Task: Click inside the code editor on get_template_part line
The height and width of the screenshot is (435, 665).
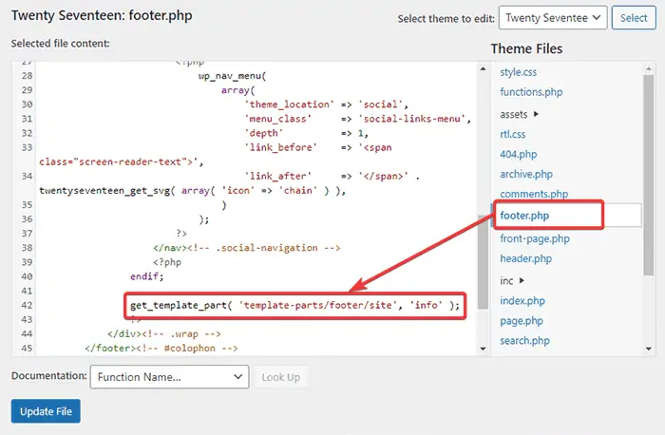Action: 294,306
